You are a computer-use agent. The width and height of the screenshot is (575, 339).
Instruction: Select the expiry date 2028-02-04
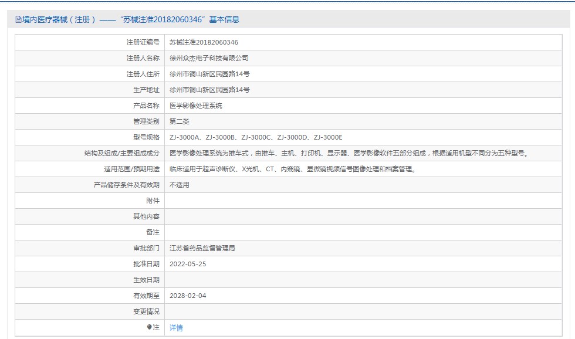(188, 296)
